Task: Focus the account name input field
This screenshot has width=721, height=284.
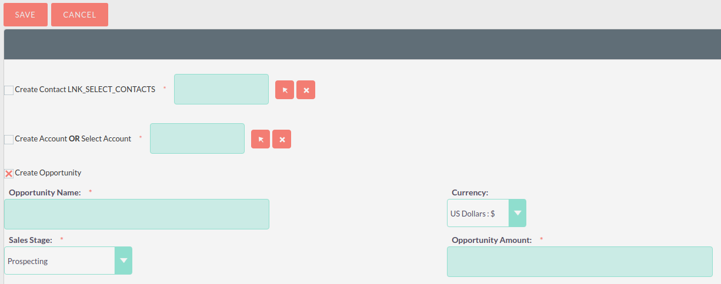Action: click(197, 138)
